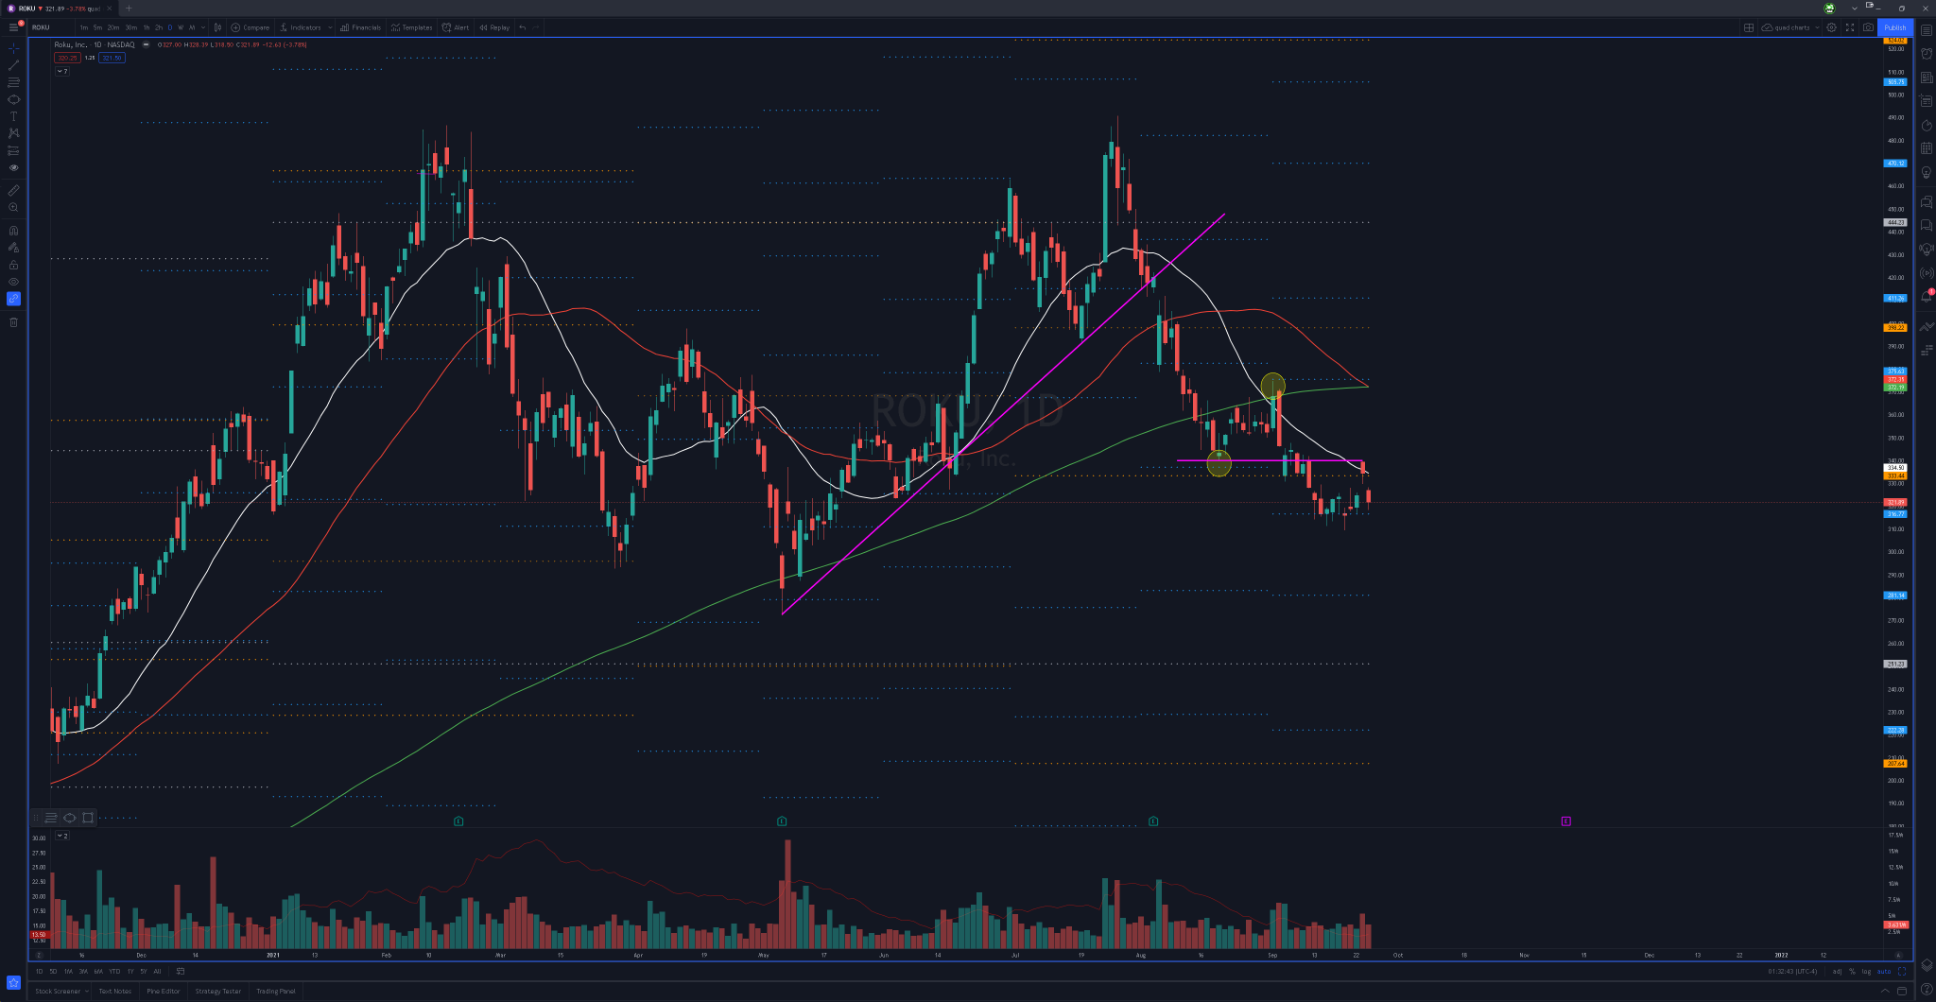The width and height of the screenshot is (1936, 1002).
Task: Expand the Stock Screener dropdown arrow
Action: point(86,991)
